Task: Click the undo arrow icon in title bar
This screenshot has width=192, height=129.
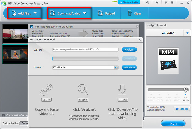Action: click(x=148, y=2)
